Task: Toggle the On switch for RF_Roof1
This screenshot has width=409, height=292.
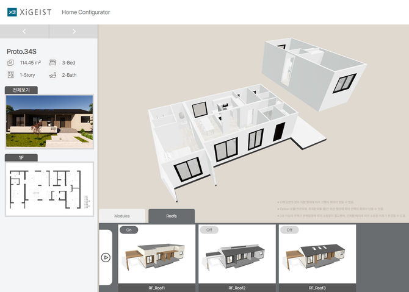Action: (x=129, y=230)
